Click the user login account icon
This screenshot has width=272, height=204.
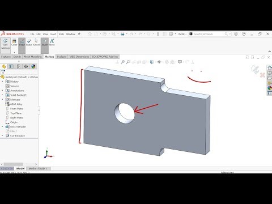coord(236,34)
